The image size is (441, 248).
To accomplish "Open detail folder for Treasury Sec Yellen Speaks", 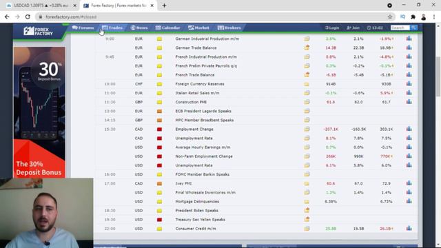I will (307, 219).
